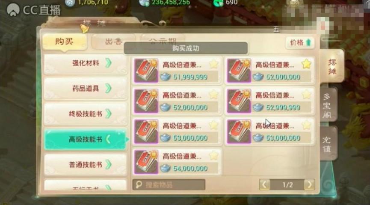Select the skill book icon priced 54,000,000
The image size is (370, 205).
click(x=146, y=162)
